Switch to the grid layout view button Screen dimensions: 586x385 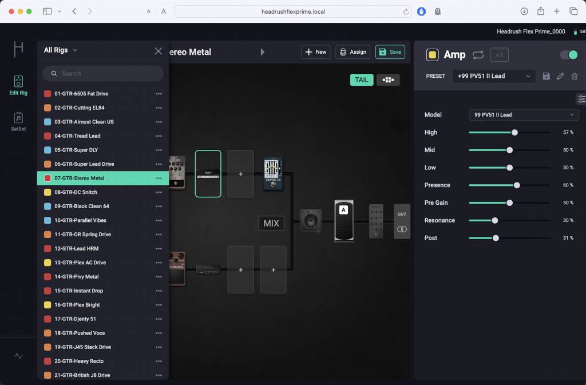[x=388, y=80]
